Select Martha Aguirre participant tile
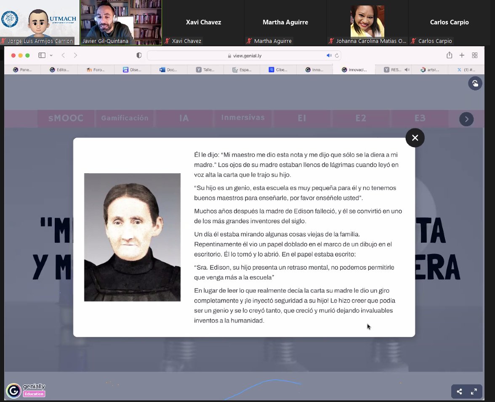 pos(285,22)
